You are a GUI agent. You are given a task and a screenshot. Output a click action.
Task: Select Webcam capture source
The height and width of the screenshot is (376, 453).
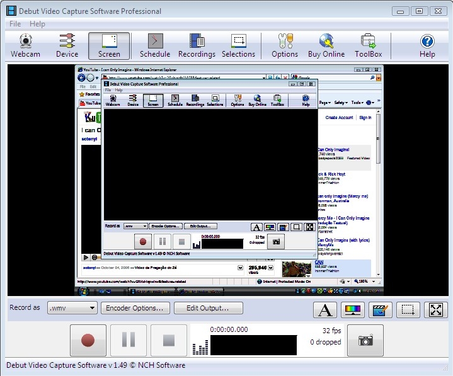pos(25,46)
